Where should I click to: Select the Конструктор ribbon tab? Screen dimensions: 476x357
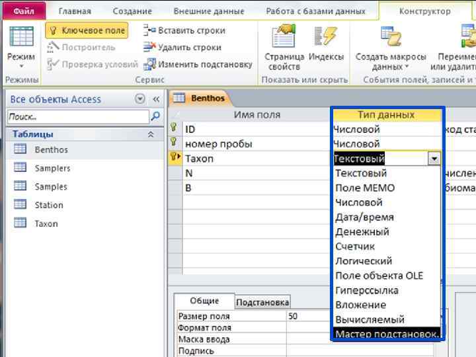pos(424,11)
